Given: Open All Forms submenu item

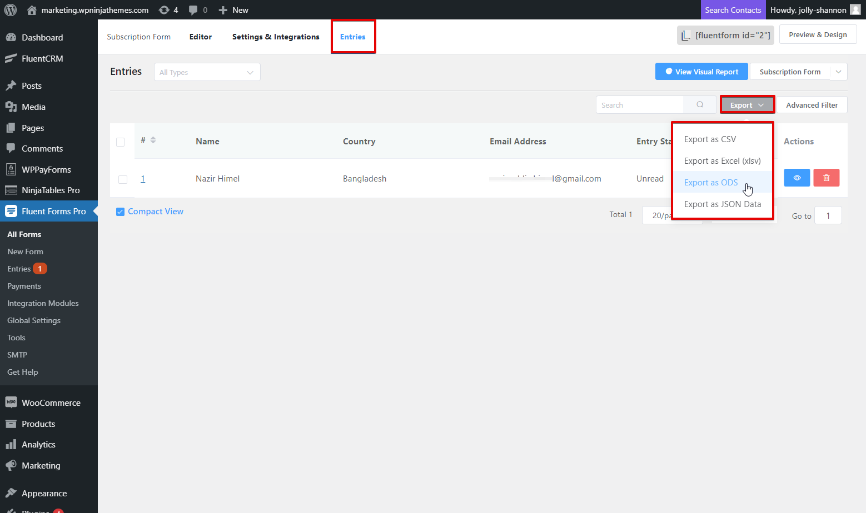Looking at the screenshot, I should point(24,234).
